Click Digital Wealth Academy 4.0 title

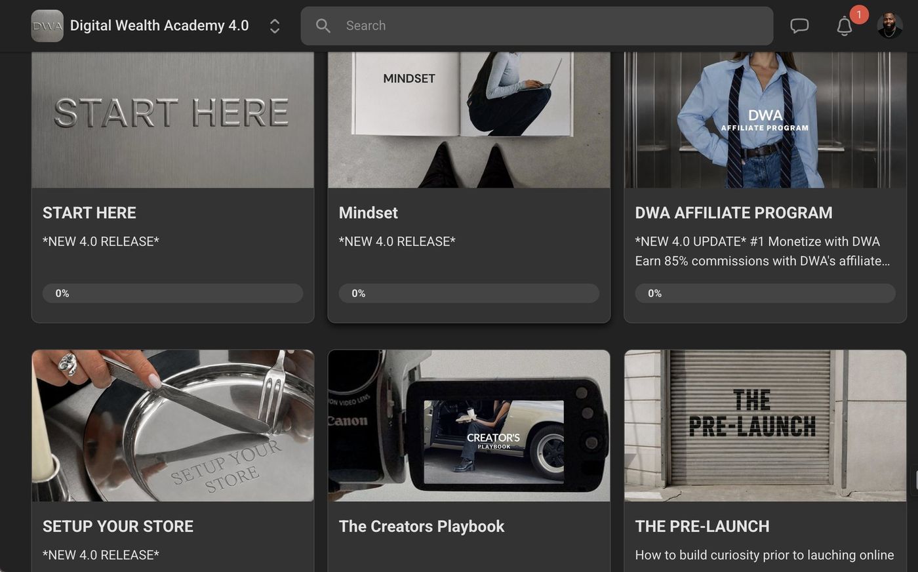(159, 26)
